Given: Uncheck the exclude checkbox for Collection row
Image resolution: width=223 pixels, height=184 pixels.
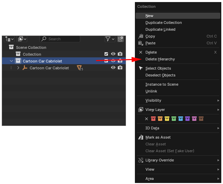Looking at the screenshot, I should [106, 54].
